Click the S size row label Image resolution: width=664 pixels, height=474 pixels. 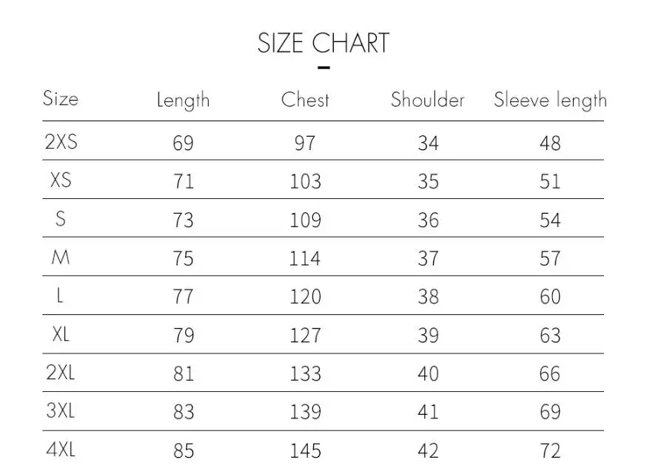pyautogui.click(x=61, y=219)
